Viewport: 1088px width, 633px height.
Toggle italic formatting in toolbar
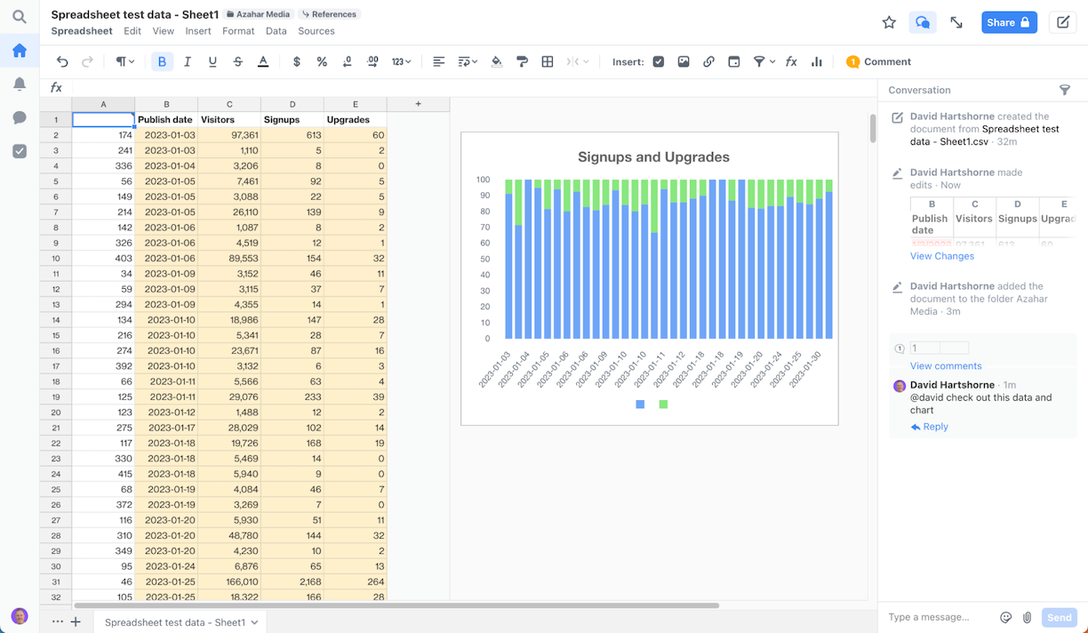coord(187,61)
